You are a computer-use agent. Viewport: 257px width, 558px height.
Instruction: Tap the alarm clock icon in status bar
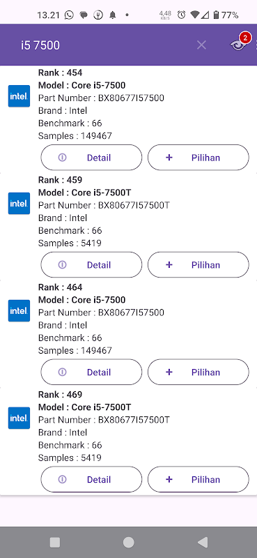(181, 15)
